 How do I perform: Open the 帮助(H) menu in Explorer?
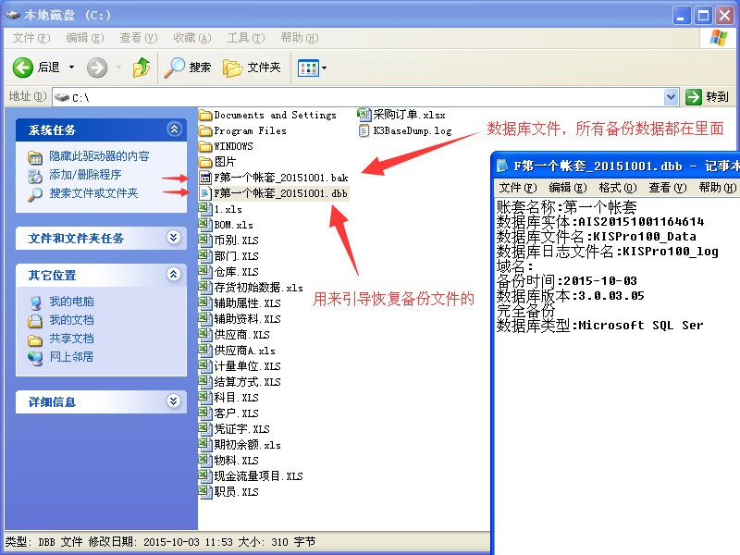tap(300, 38)
